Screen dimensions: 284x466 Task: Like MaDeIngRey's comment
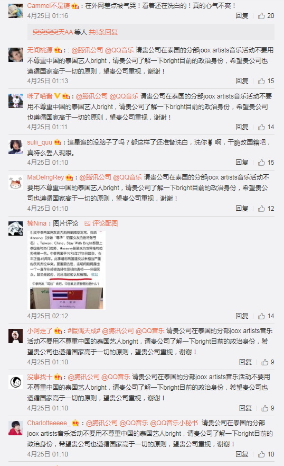coord(266,208)
